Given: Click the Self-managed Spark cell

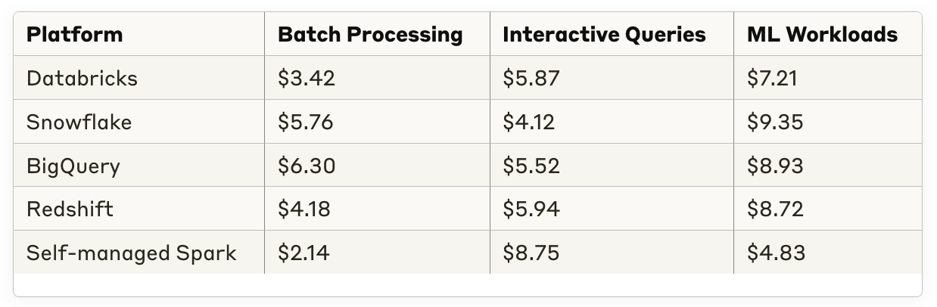Looking at the screenshot, I should (131, 253).
